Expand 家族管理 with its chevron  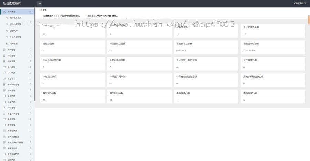pyautogui.click(x=30, y=125)
